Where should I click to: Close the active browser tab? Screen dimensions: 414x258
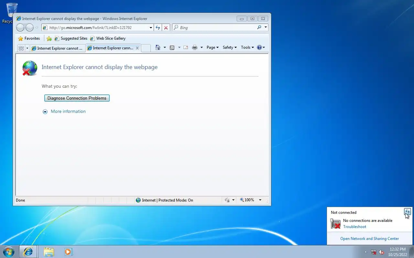click(137, 48)
